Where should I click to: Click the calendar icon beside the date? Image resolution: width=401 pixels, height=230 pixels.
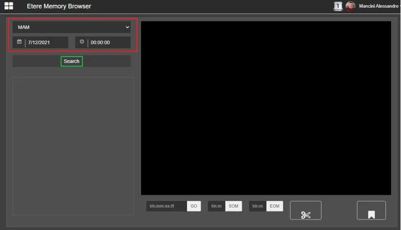click(x=19, y=42)
